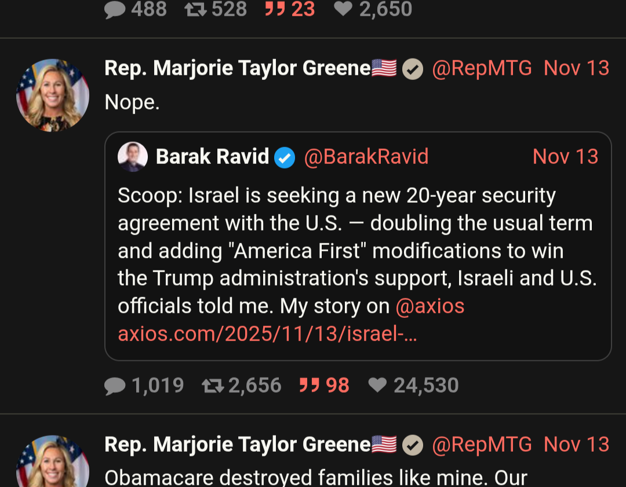The height and width of the screenshot is (487, 626).
Task: Click the retweet icon showing 528
Action: click(195, 9)
